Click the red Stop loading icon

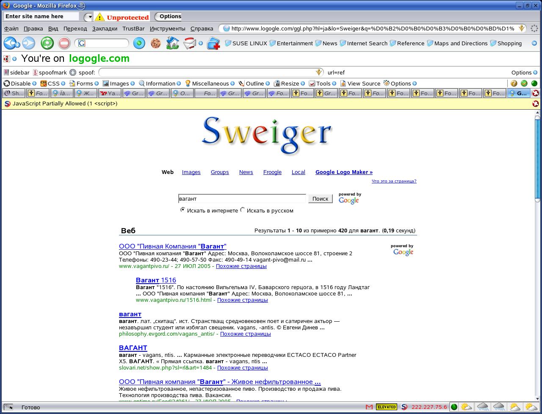[x=64, y=43]
